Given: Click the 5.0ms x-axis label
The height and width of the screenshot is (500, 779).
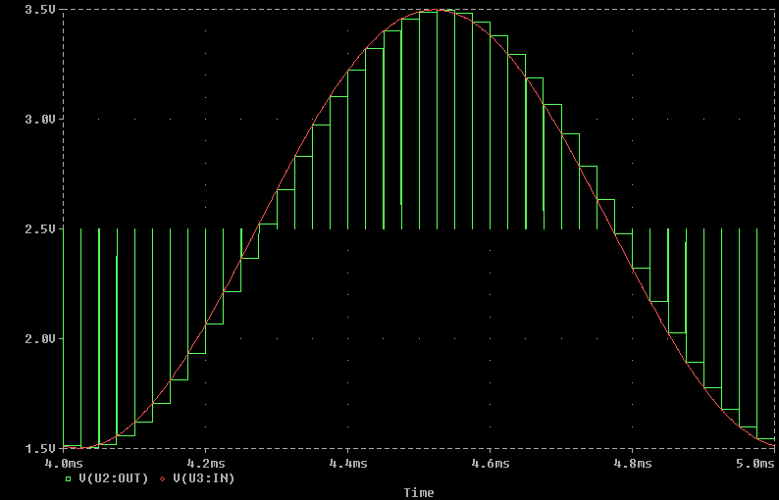Looking at the screenshot, I should [756, 464].
